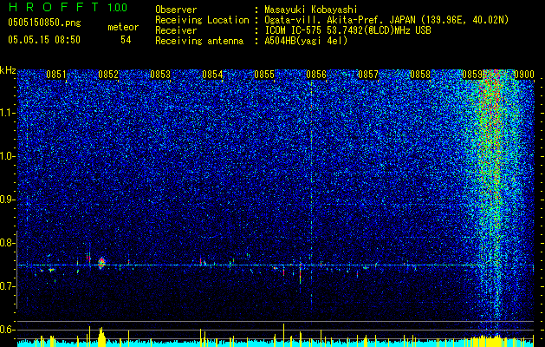This screenshot has height=347, width=545.
Task: Click the Observer field label
Action: 176,10
